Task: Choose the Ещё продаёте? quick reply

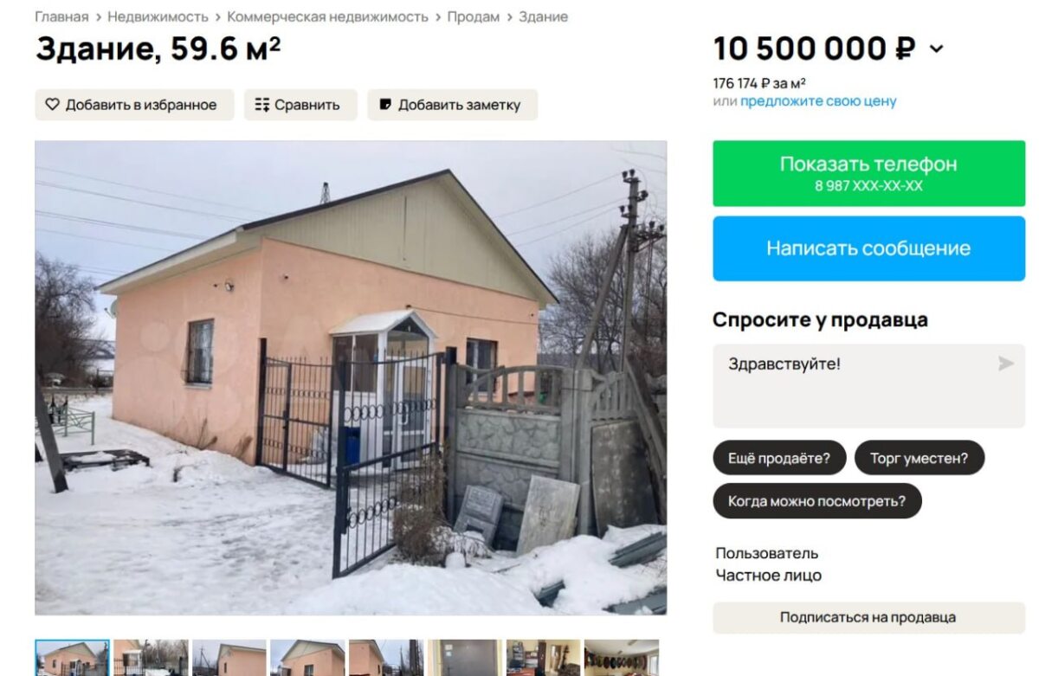Action: (779, 458)
